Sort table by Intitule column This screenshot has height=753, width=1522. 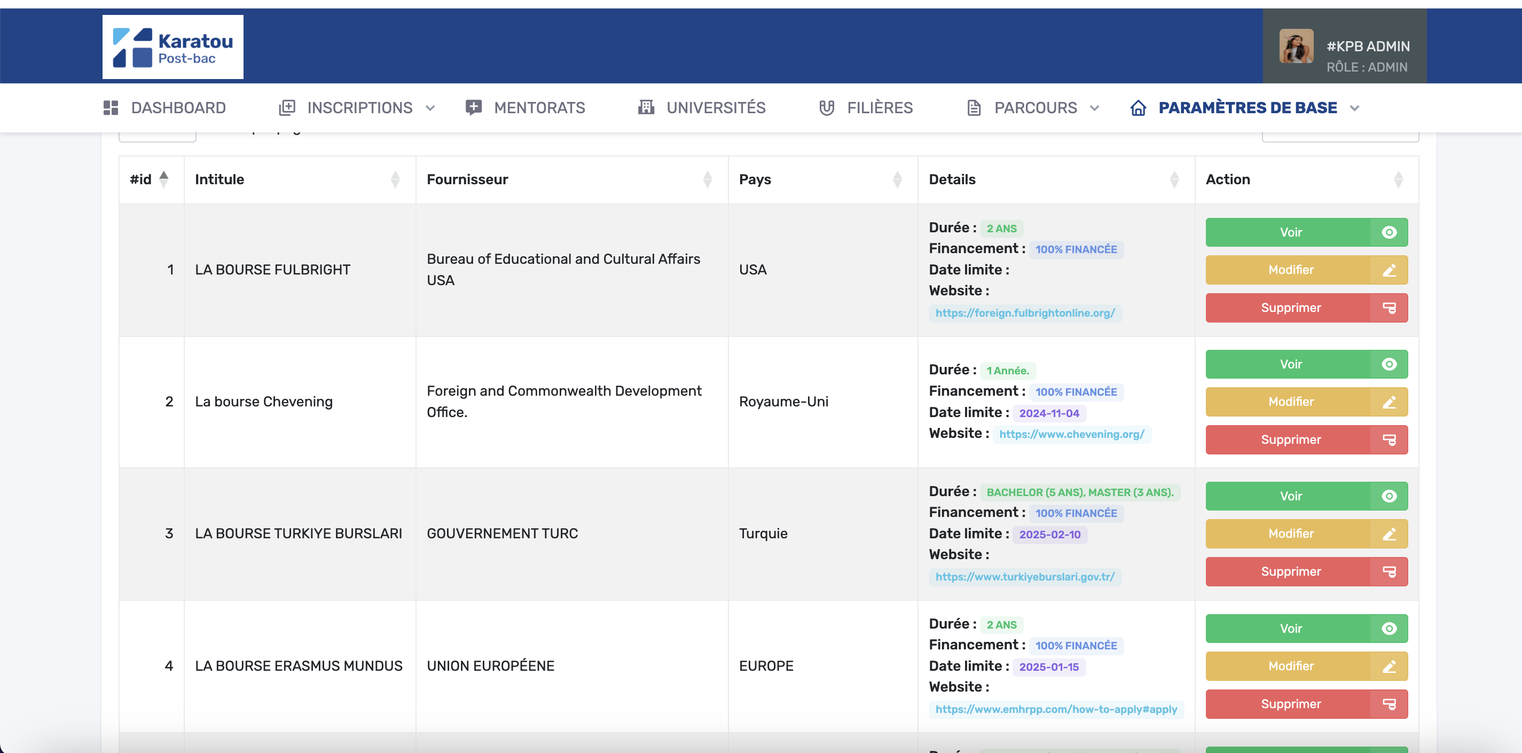click(300, 179)
